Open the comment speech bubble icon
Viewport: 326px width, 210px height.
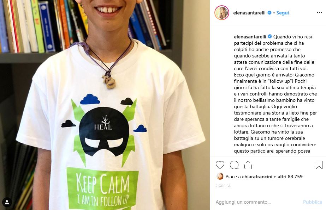(x=234, y=165)
